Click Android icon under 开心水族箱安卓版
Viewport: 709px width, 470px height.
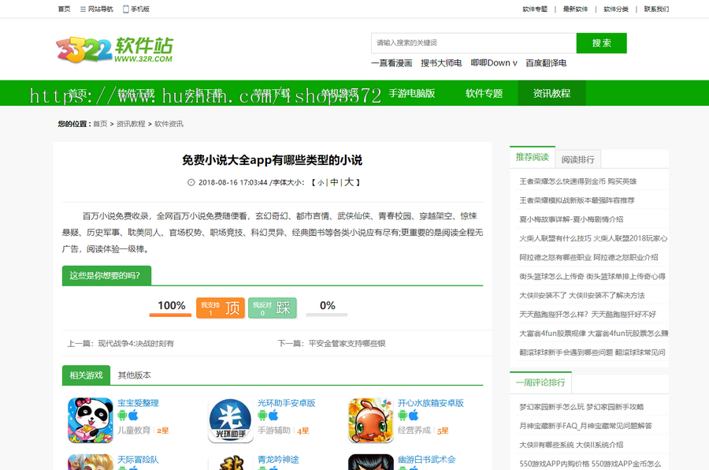pyautogui.click(x=403, y=416)
